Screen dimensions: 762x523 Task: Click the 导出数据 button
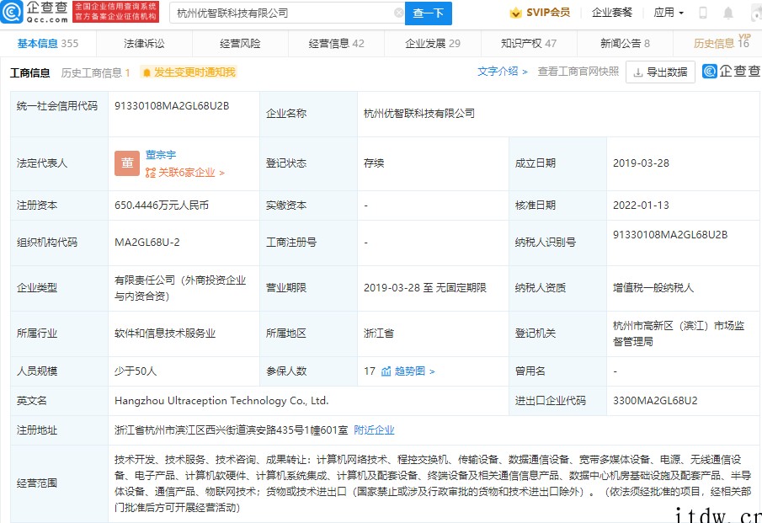point(660,72)
